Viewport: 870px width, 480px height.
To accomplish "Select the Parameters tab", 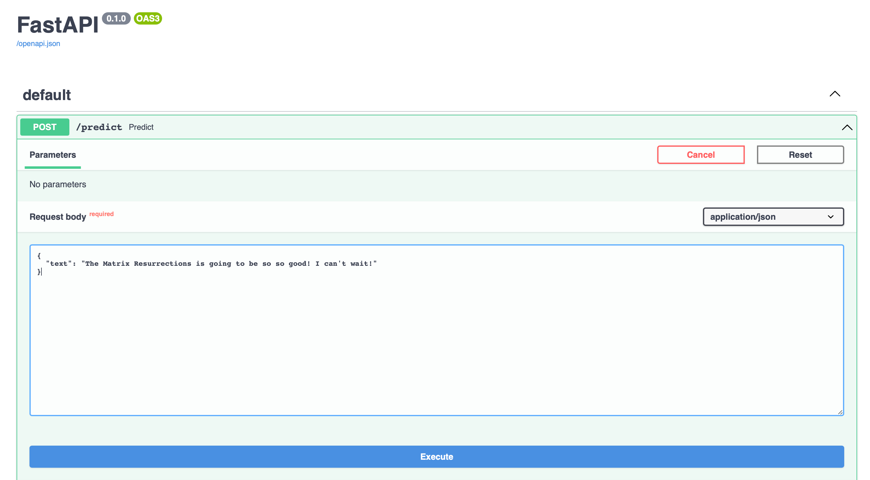I will pos(53,155).
